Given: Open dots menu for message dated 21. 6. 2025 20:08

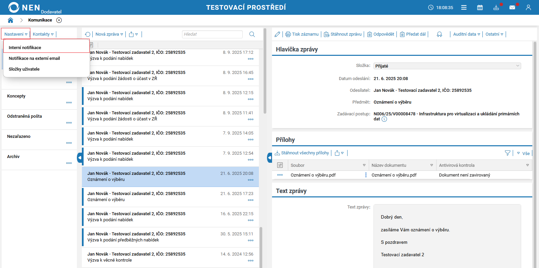Looking at the screenshot, I should [251, 180].
